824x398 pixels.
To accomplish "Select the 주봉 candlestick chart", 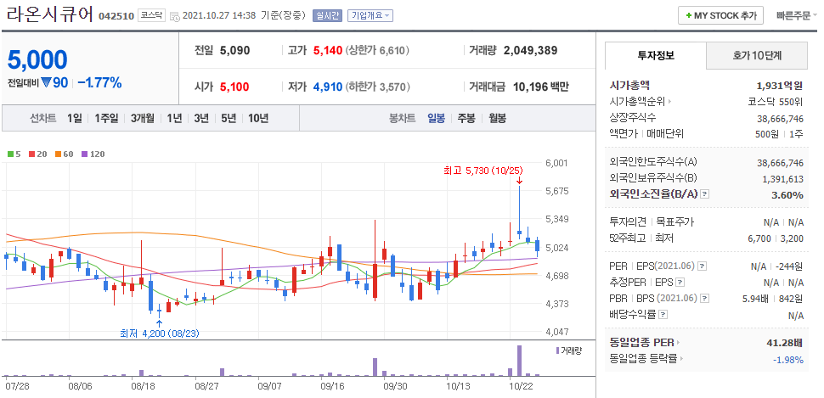I will 466,118.
